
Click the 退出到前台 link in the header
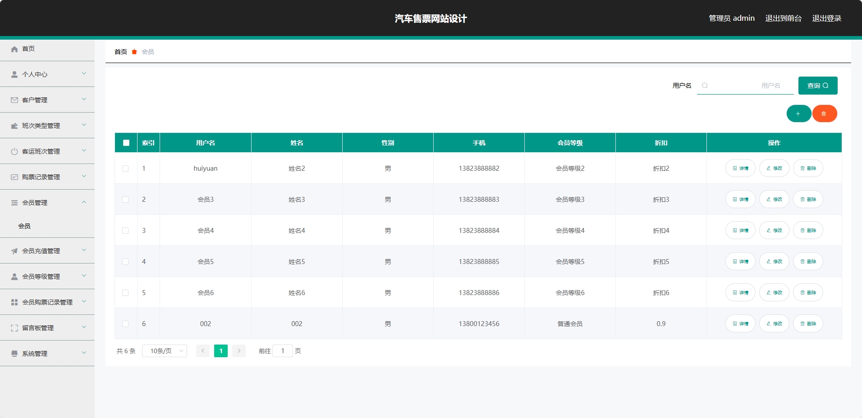pos(783,18)
